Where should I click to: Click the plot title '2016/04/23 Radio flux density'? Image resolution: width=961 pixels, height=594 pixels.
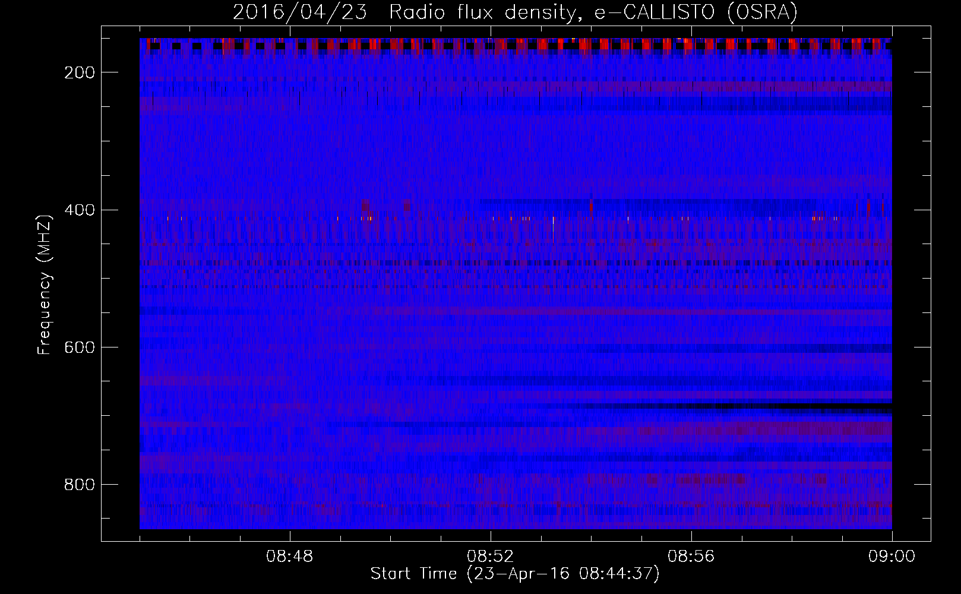point(515,12)
